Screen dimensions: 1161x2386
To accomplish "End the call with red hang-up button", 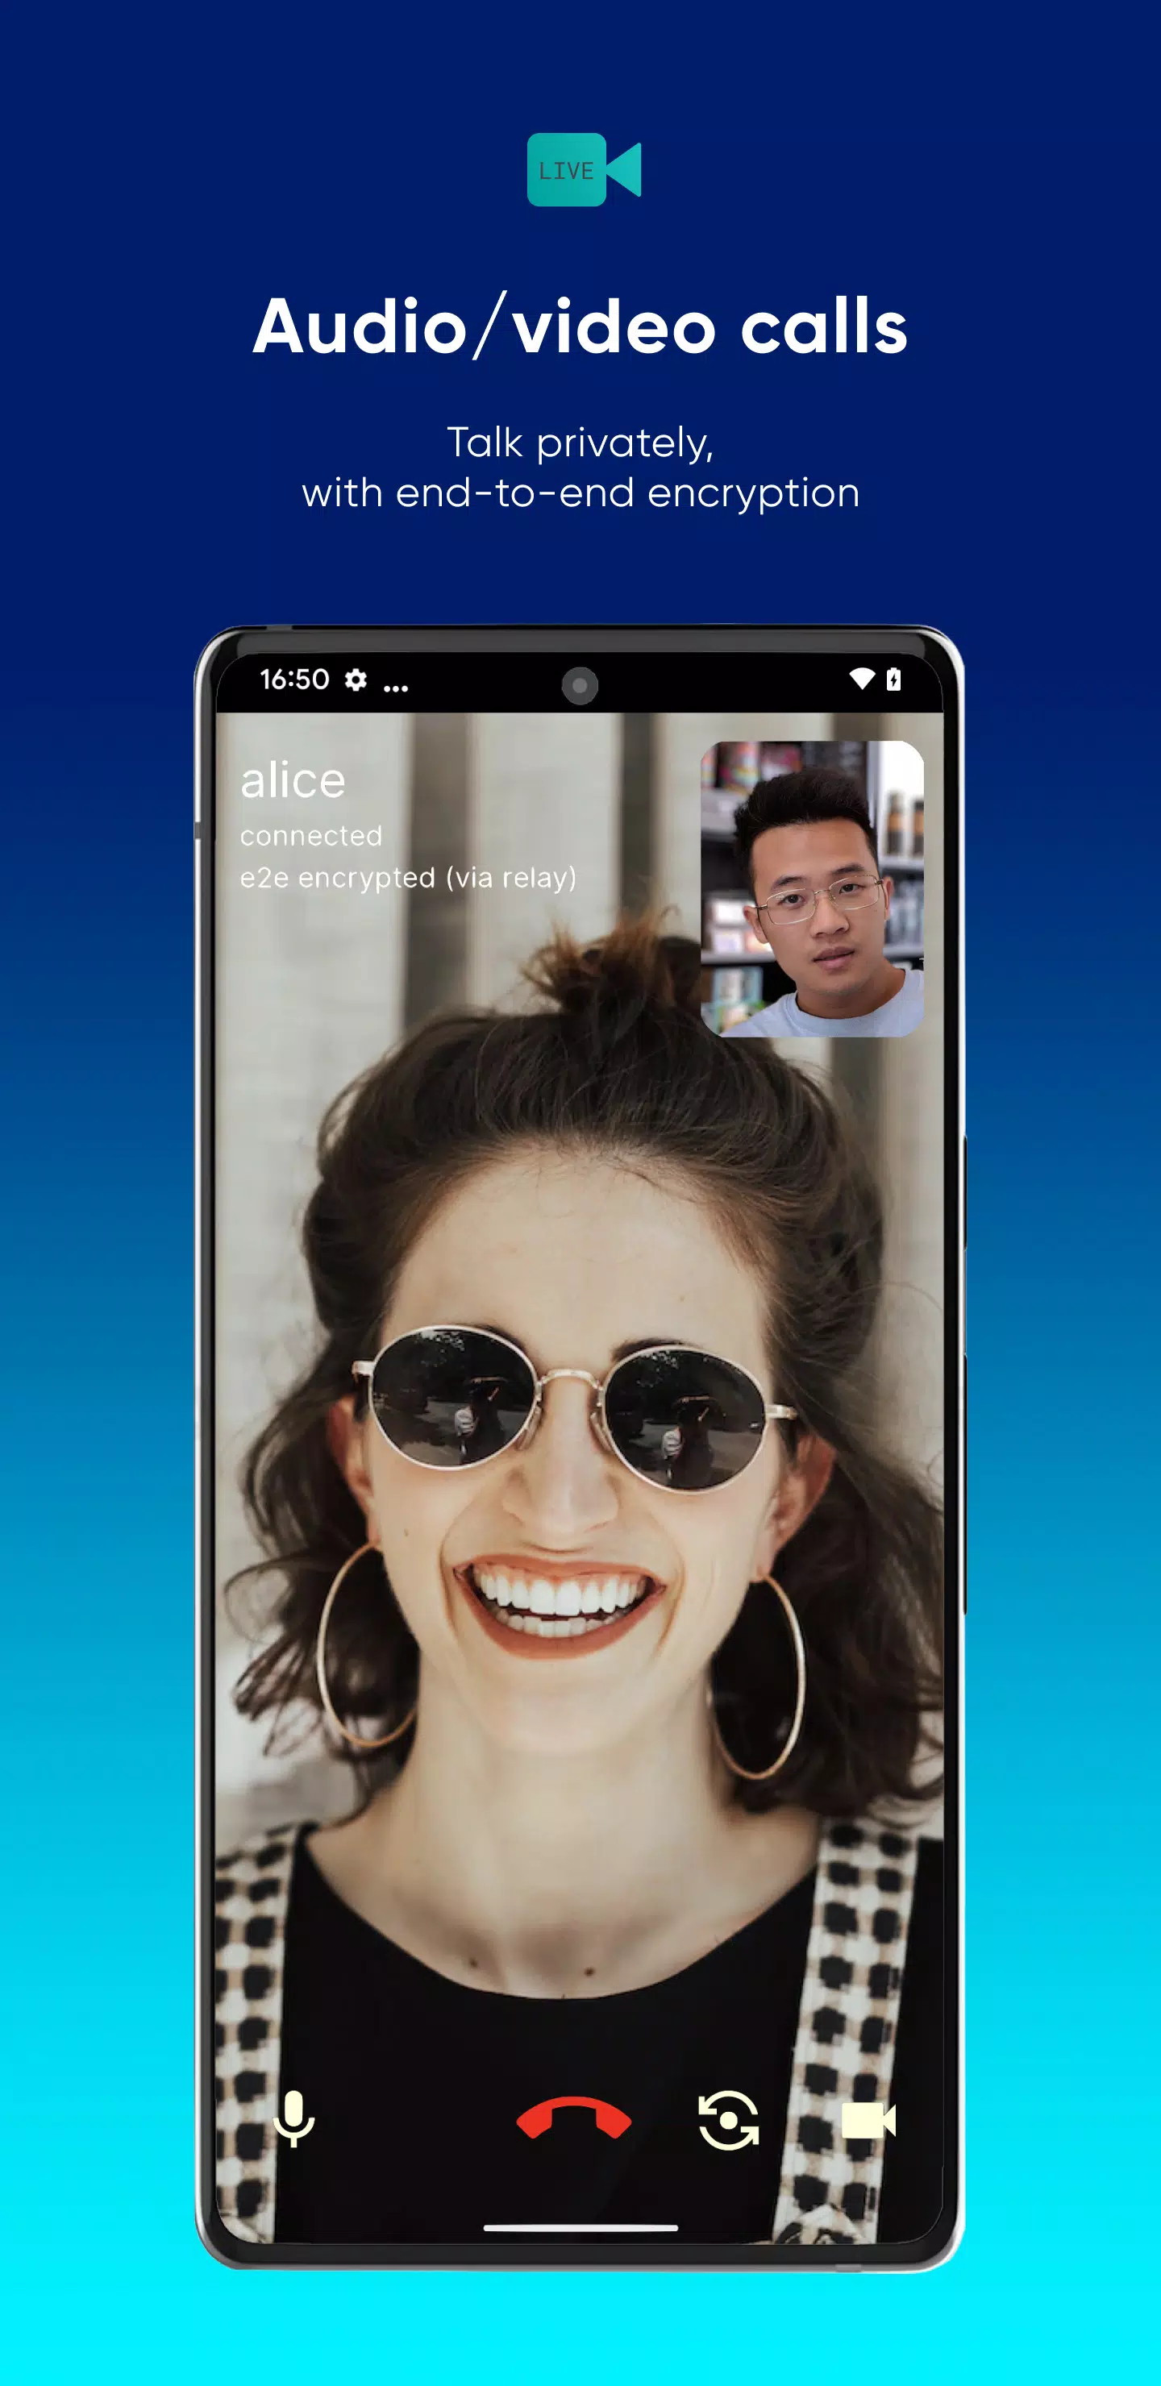I will coord(573,2118).
